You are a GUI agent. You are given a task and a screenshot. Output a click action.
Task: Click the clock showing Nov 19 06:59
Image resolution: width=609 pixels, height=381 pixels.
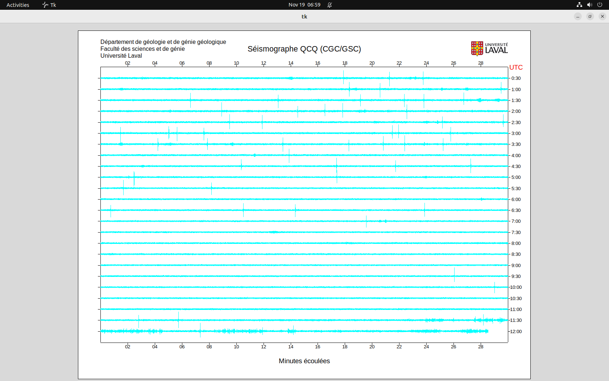point(304,5)
